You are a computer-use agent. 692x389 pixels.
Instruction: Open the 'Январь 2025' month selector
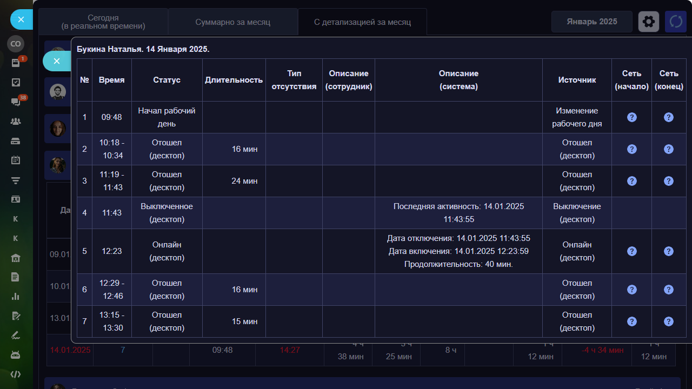coord(591,22)
